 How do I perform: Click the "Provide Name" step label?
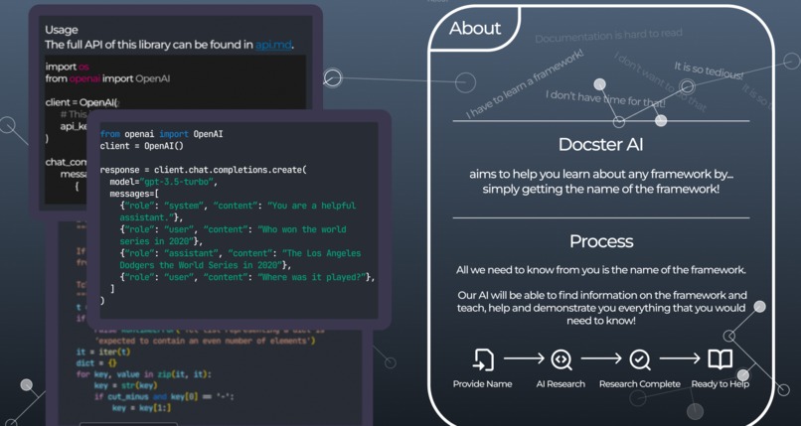click(482, 384)
